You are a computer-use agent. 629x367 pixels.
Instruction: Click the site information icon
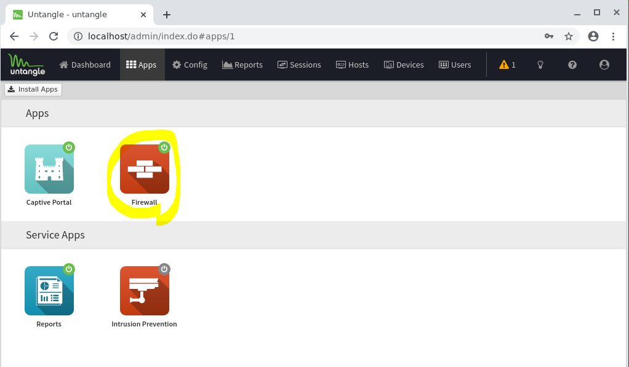[78, 36]
